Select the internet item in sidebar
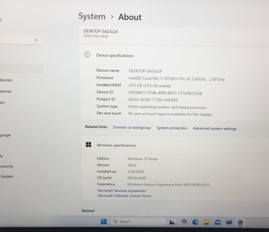Screen dimensions: 269x232 6,91
